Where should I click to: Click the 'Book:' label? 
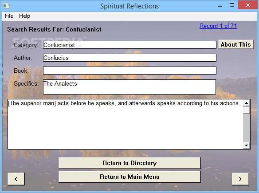[21, 71]
